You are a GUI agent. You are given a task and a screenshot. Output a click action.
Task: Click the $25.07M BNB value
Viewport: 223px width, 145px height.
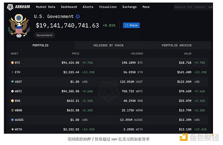click(185, 101)
